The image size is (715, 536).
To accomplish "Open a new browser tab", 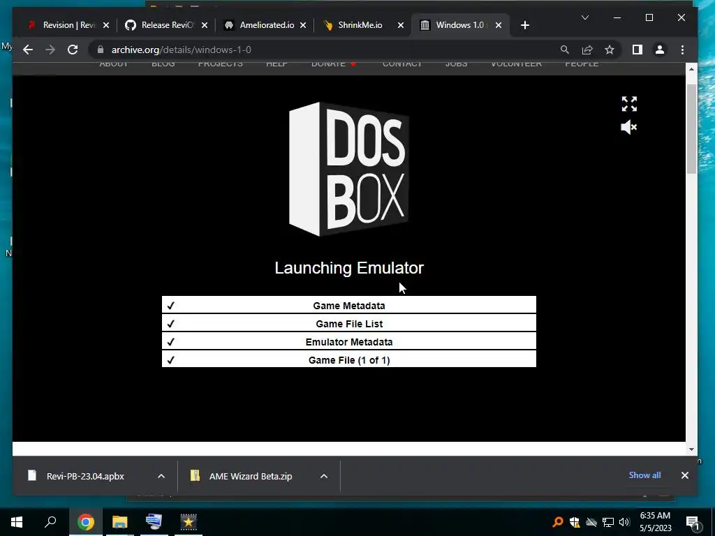I will (525, 25).
